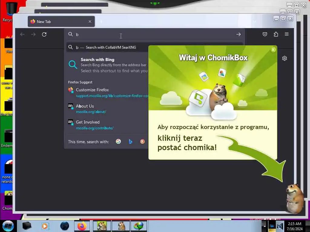Open the Windows Start button
Viewport: 310px width, 232px height.
pos(8,226)
